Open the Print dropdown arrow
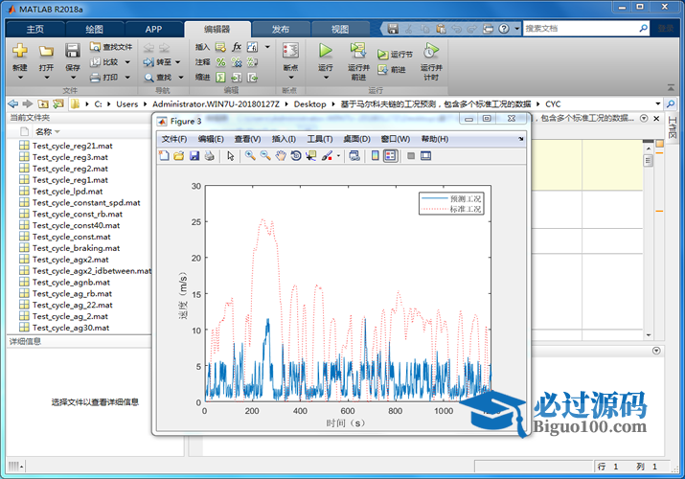The width and height of the screenshot is (685, 479). (127, 78)
